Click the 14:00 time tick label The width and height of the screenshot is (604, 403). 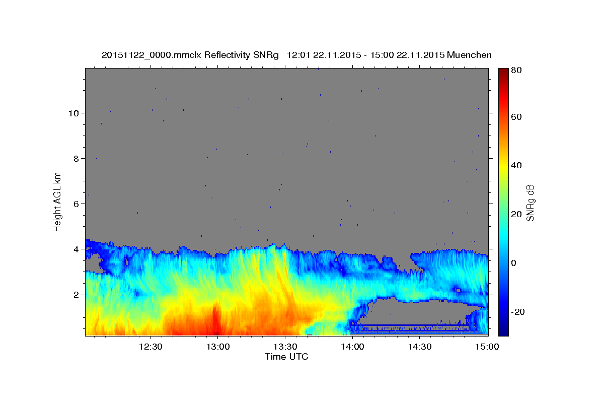click(352, 347)
